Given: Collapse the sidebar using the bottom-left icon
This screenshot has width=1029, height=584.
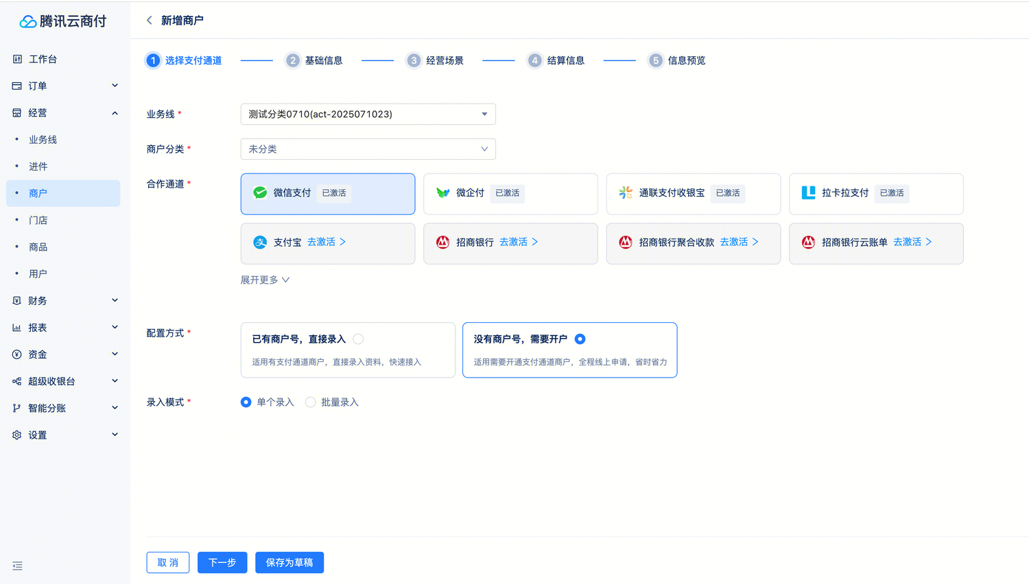Looking at the screenshot, I should point(17,566).
